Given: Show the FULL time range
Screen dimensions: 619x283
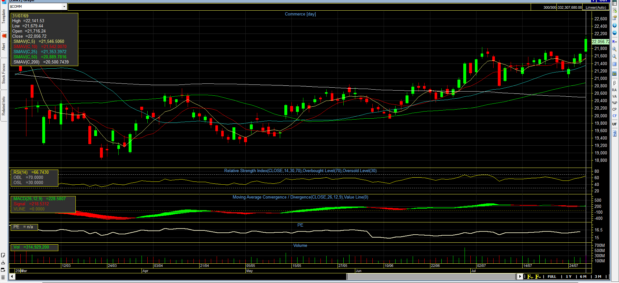Looking at the screenshot, I should pos(552,277).
